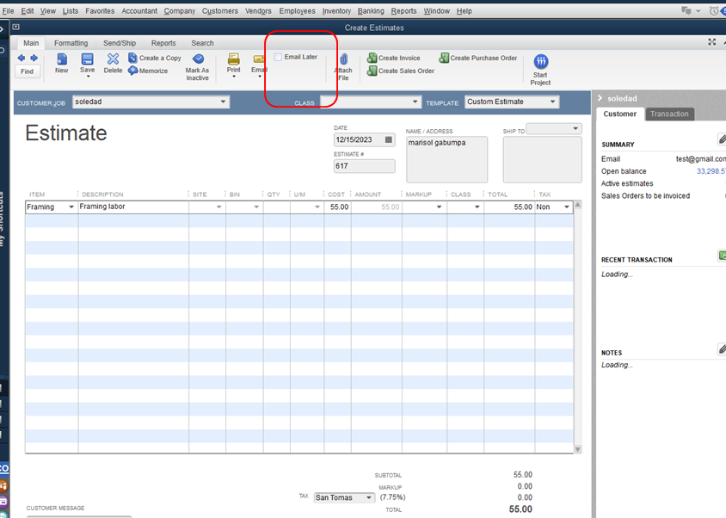
Task: Click the Ship To address box
Action: (542, 159)
